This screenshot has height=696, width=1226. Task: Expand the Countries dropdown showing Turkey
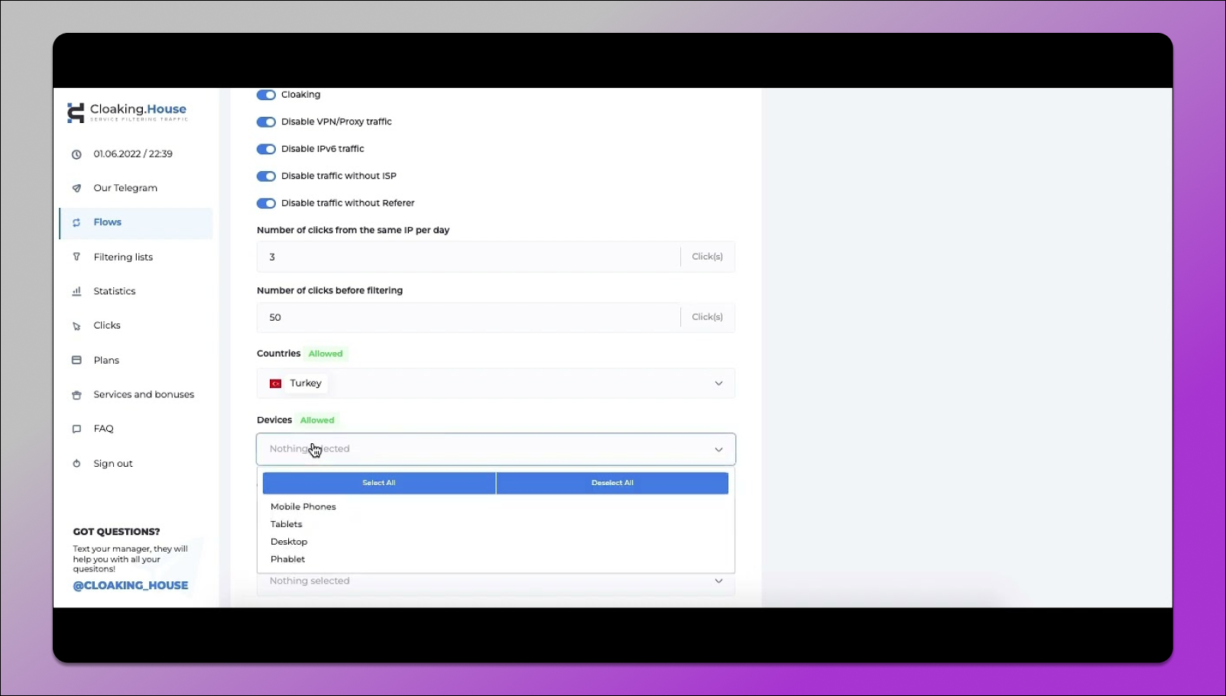718,384
